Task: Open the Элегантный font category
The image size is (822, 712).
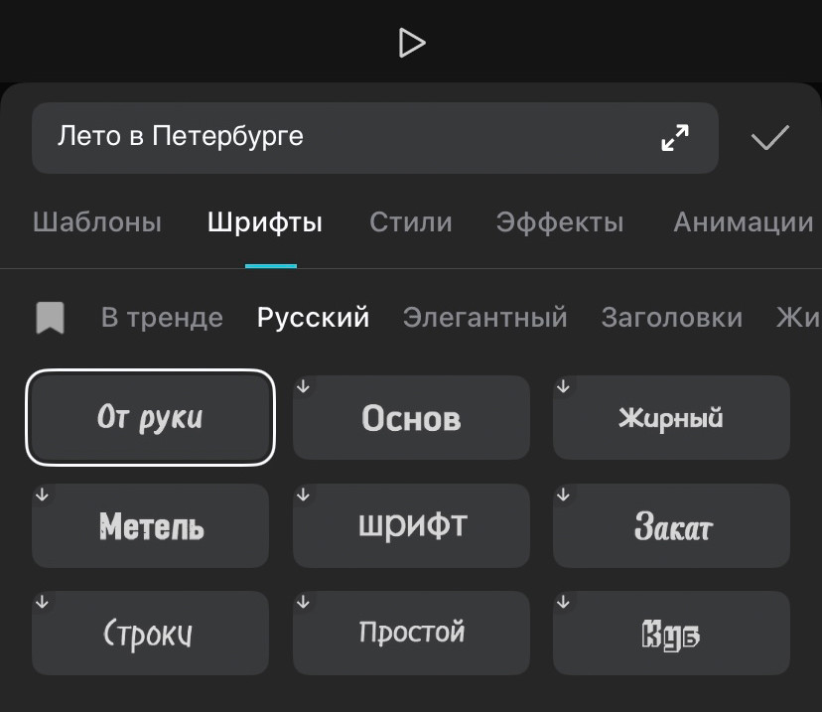Action: [x=484, y=317]
